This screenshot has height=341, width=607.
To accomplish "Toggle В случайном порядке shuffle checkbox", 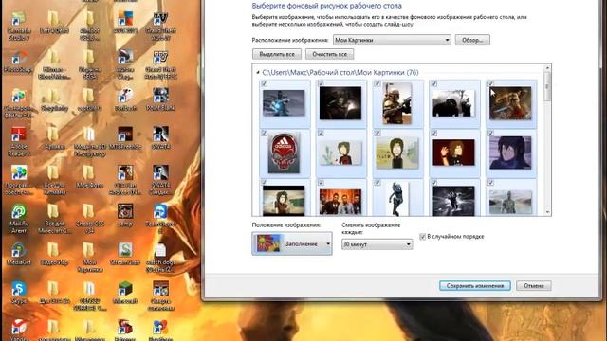I will [422, 237].
